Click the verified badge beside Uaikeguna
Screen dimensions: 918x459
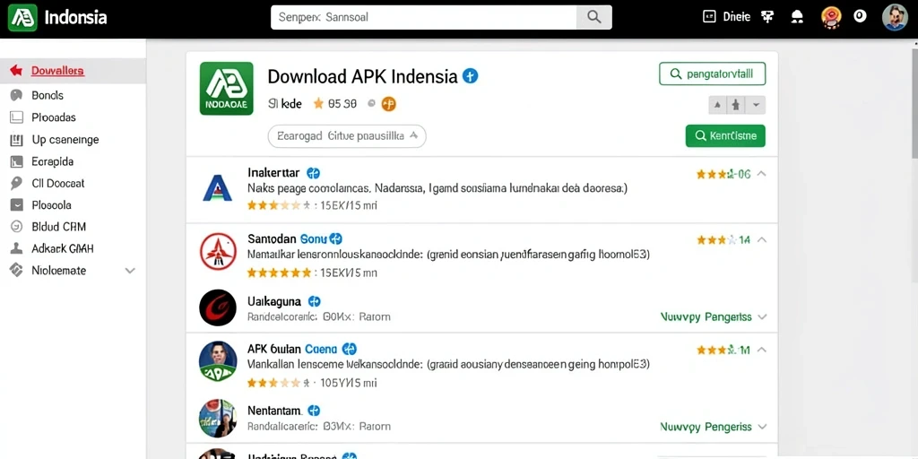(x=315, y=301)
